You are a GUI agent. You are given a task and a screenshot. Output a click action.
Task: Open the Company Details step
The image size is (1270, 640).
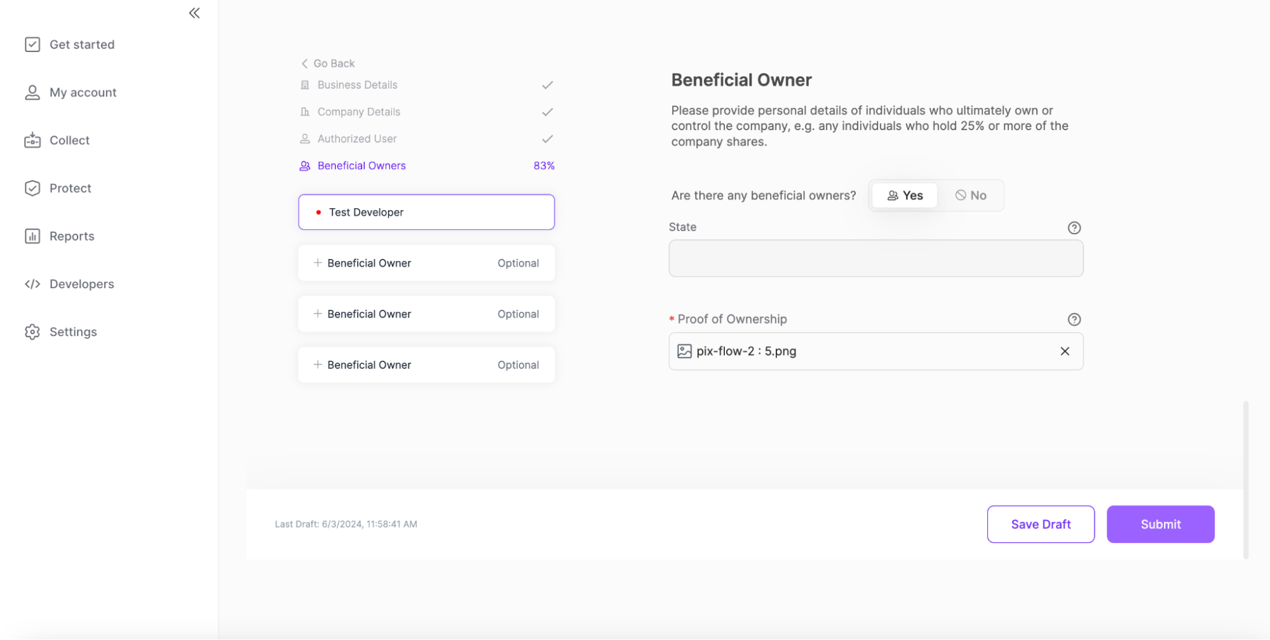pyautogui.click(x=358, y=112)
